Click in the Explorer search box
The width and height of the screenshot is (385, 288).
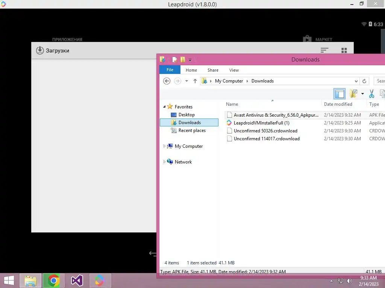(380, 81)
